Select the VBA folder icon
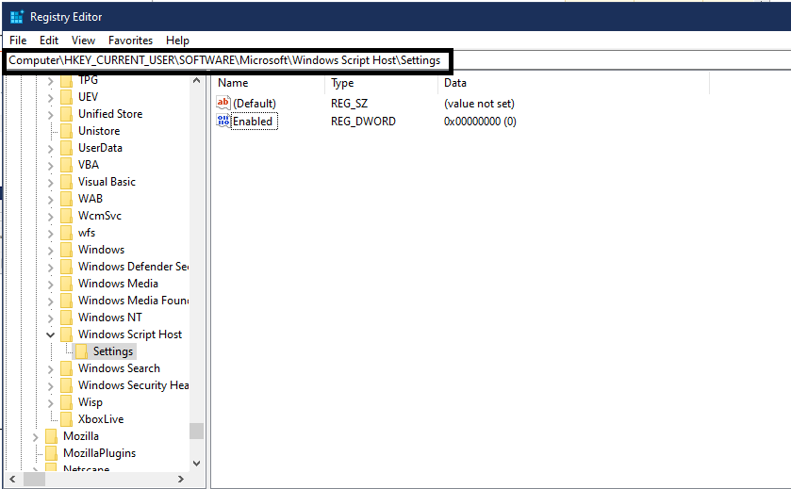The height and width of the screenshot is (489, 791). point(66,165)
